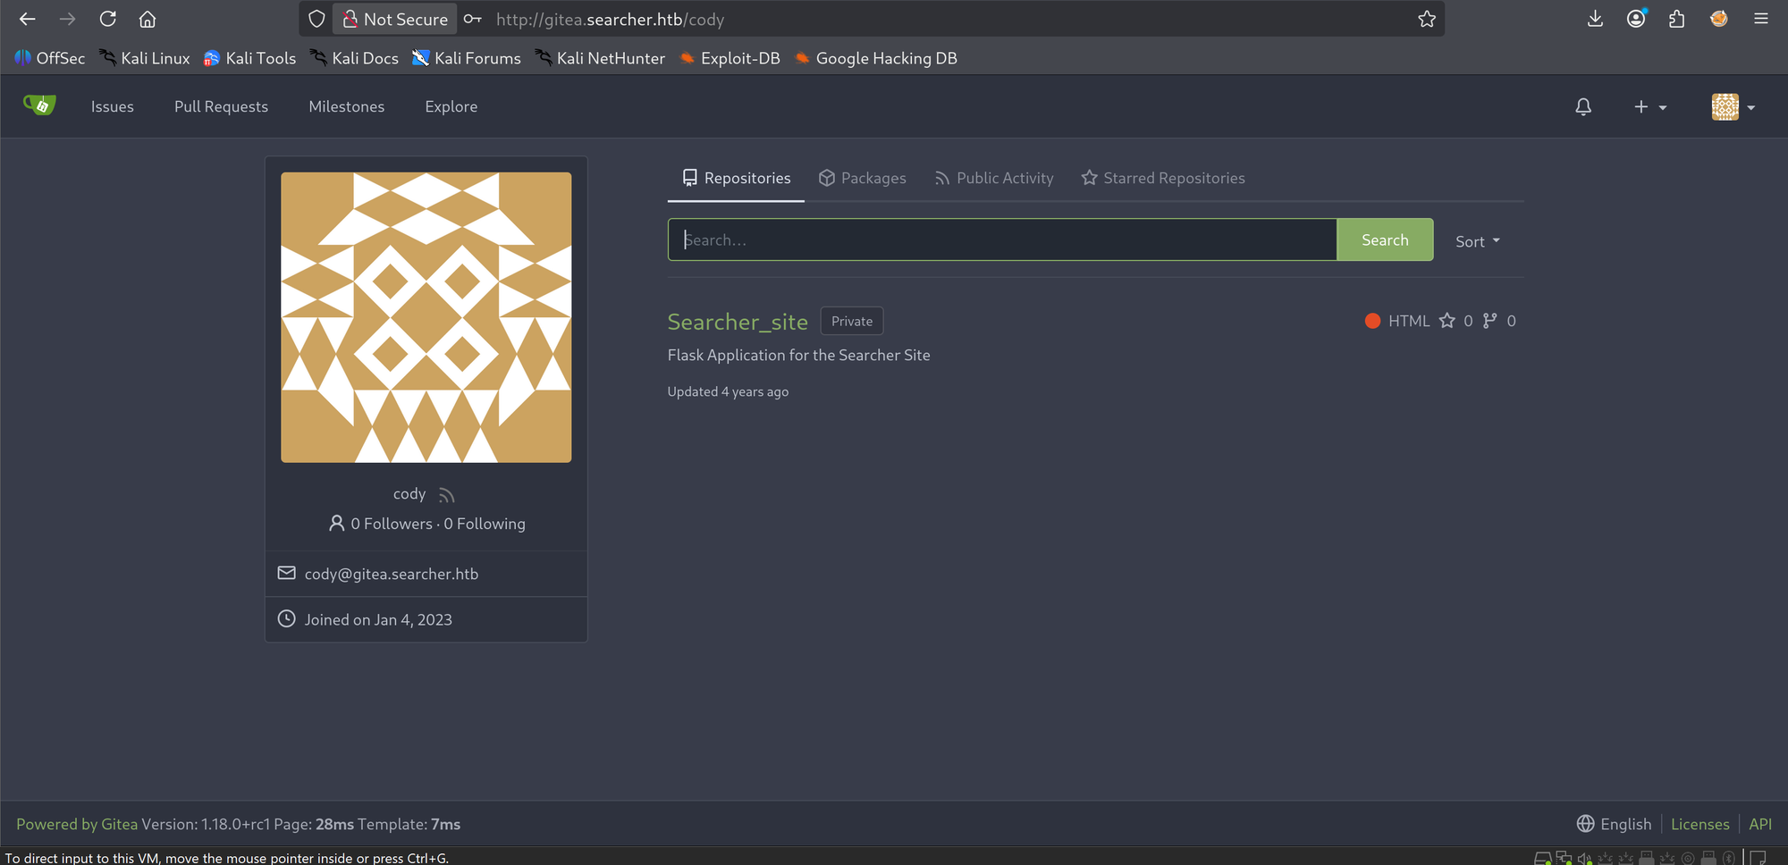Open the English language selector

tap(1615, 824)
